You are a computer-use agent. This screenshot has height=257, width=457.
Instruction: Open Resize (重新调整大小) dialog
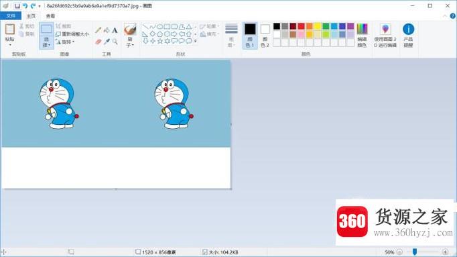[72, 34]
